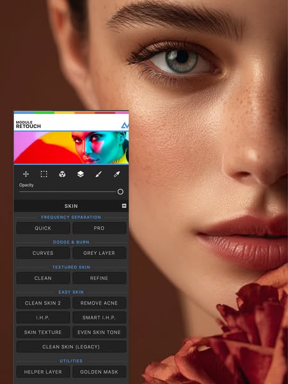Create Dodge & Burn Grey Layer
Image resolution: width=288 pixels, height=384 pixels.
[99, 253]
